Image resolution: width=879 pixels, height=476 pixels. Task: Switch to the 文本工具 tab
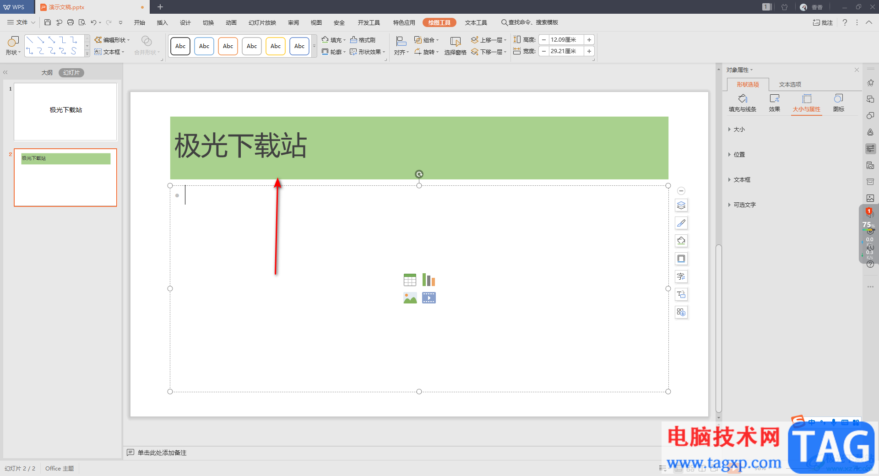(476, 22)
